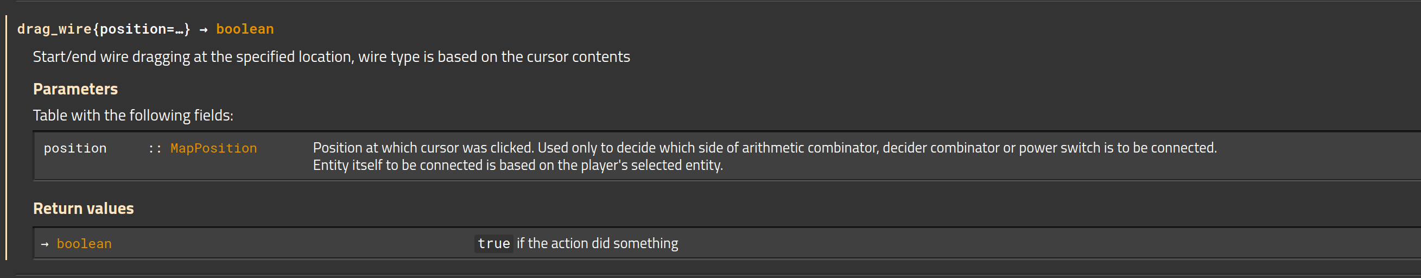Click the drag_wire method heading

(x=145, y=29)
